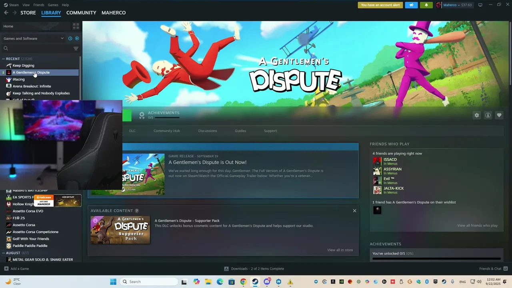Click wishlist friend's avatar
Viewport: 512px width, 288px height.
[377, 210]
